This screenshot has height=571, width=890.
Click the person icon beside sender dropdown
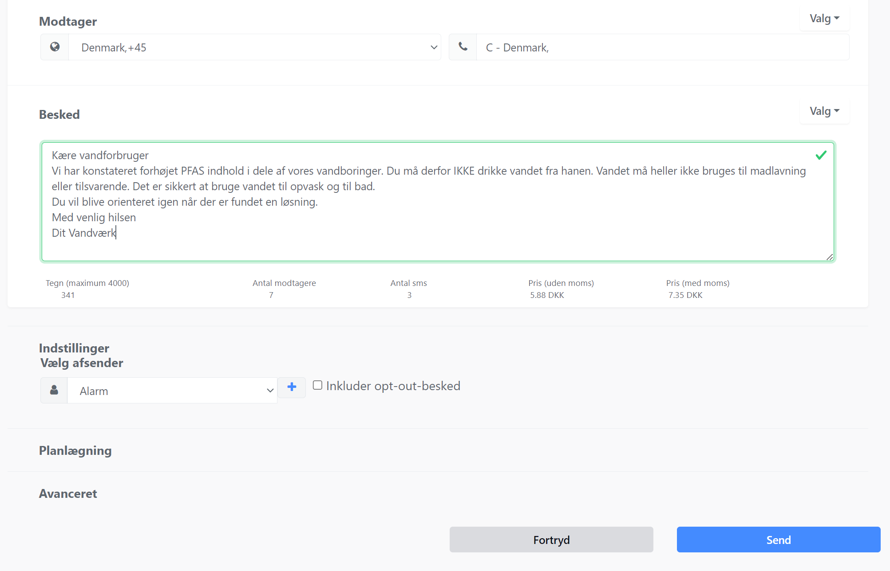point(54,390)
